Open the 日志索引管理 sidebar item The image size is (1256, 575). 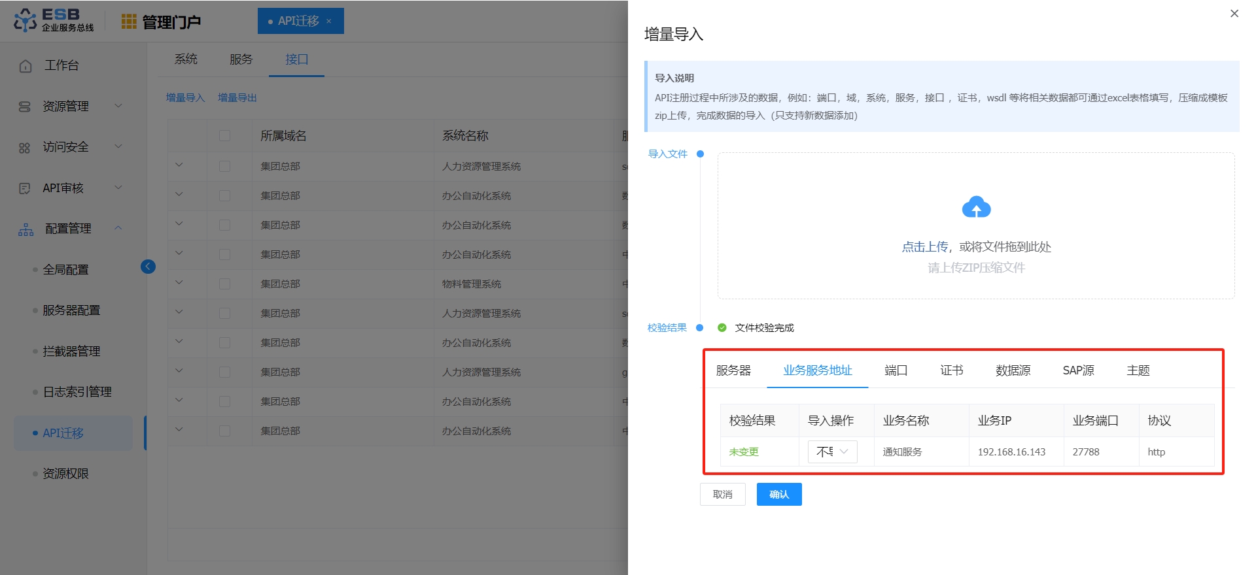(77, 392)
